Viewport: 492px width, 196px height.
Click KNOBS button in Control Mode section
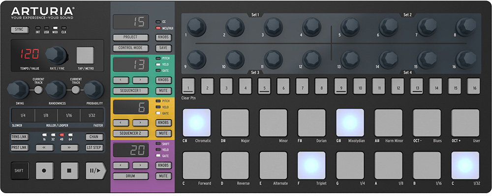point(163,37)
